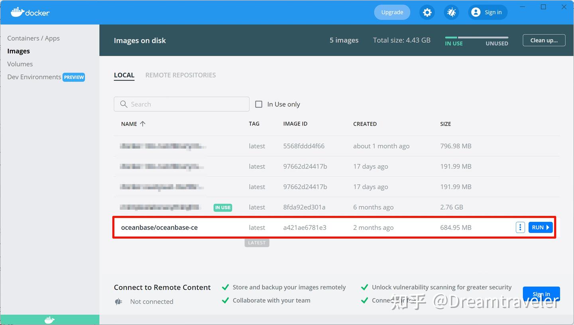Click the IN USE vs UNUSED usage bar

[476, 38]
